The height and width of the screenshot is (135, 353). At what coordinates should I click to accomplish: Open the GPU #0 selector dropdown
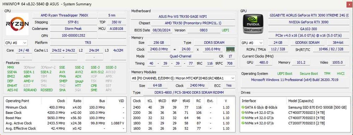click(252, 43)
